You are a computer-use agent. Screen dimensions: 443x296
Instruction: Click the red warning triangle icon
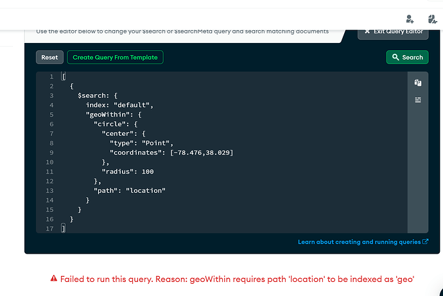(x=54, y=279)
